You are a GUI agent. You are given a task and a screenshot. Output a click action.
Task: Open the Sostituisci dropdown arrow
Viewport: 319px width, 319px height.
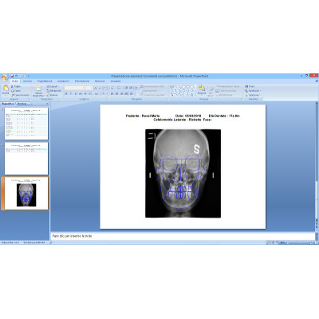261,91
